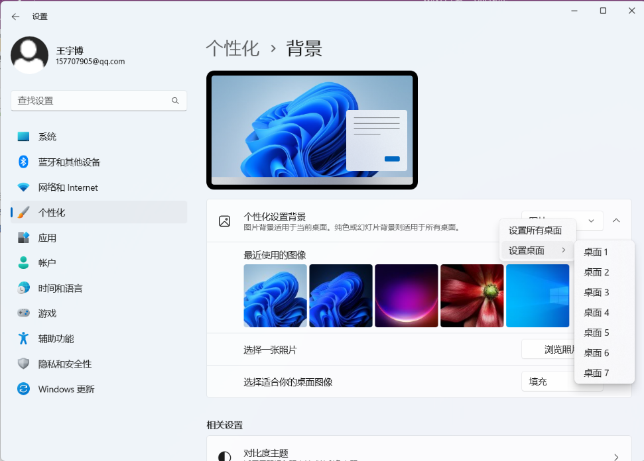The height and width of the screenshot is (461, 644).
Task: Click the search magnifier icon
Action: point(175,101)
